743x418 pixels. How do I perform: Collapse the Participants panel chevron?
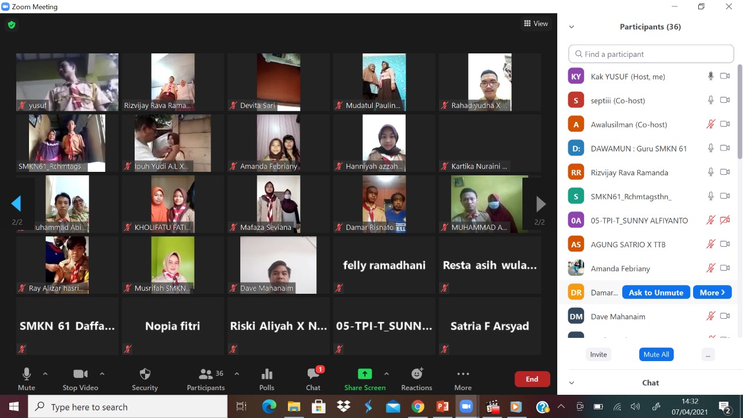[572, 27]
